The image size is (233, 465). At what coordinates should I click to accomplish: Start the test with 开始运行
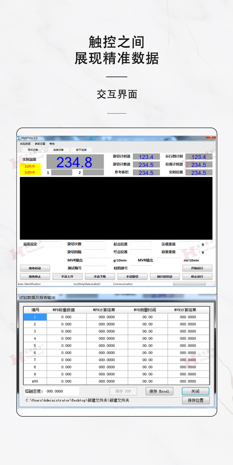(x=197, y=268)
